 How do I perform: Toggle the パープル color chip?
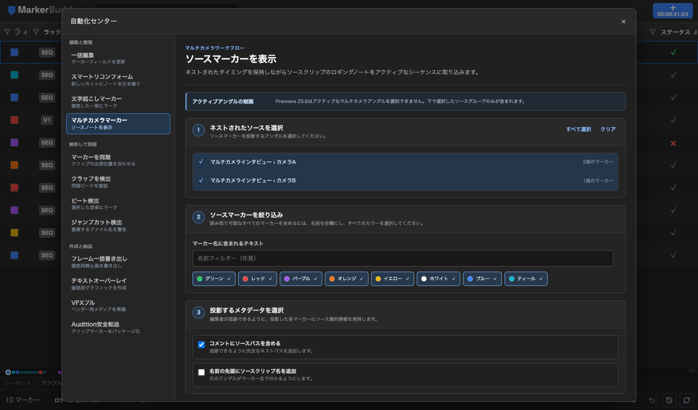[x=301, y=279]
